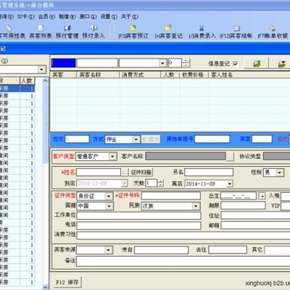Viewport: 290px width, 290px height.
Task: Click the 客人姓名 column header
Action: 249,75
